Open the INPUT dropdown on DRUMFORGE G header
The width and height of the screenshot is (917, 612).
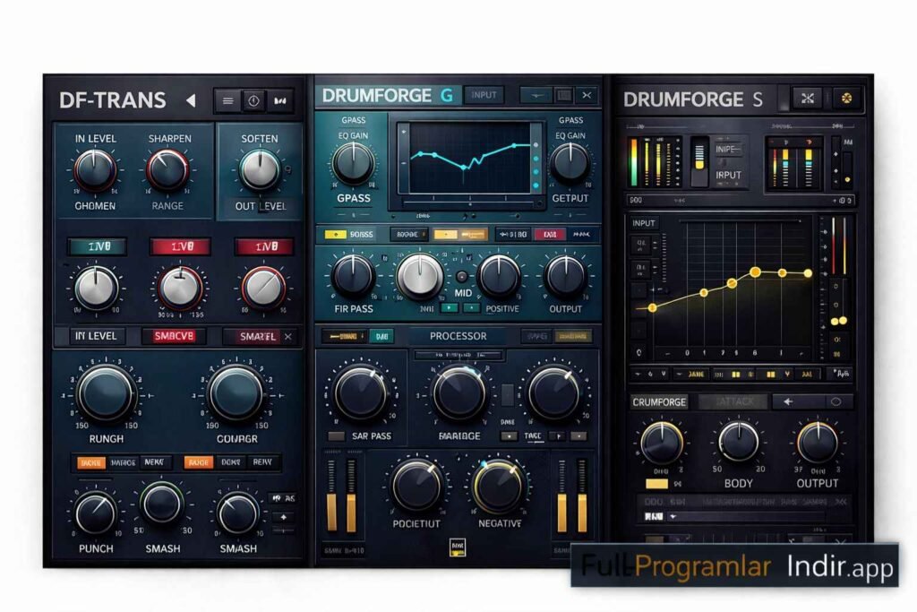484,93
